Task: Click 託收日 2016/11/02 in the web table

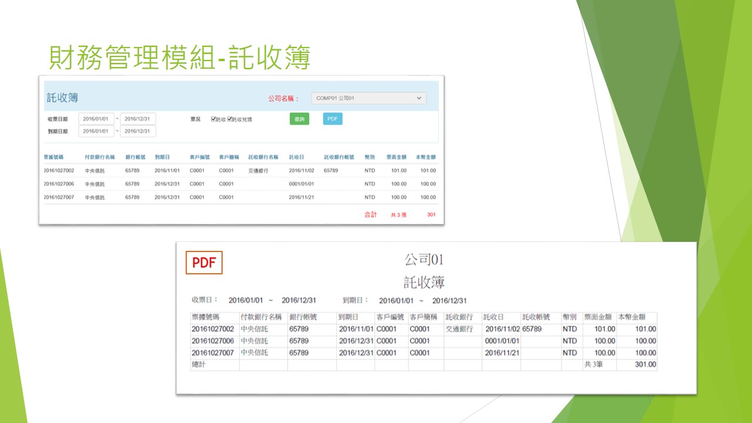Action: click(301, 170)
